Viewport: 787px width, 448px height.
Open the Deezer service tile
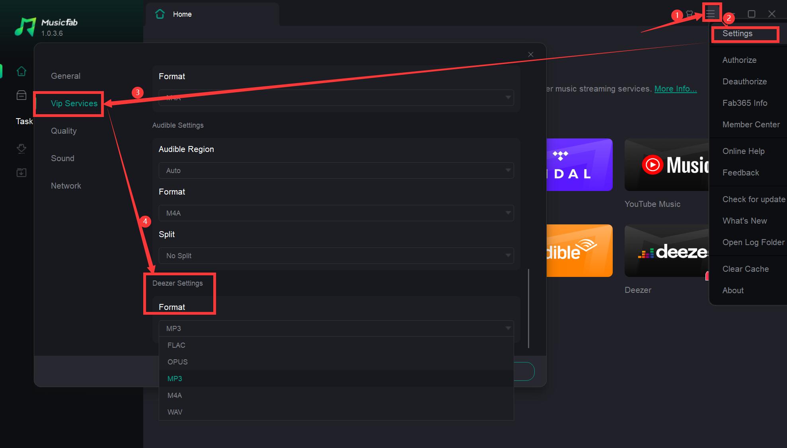pos(667,251)
